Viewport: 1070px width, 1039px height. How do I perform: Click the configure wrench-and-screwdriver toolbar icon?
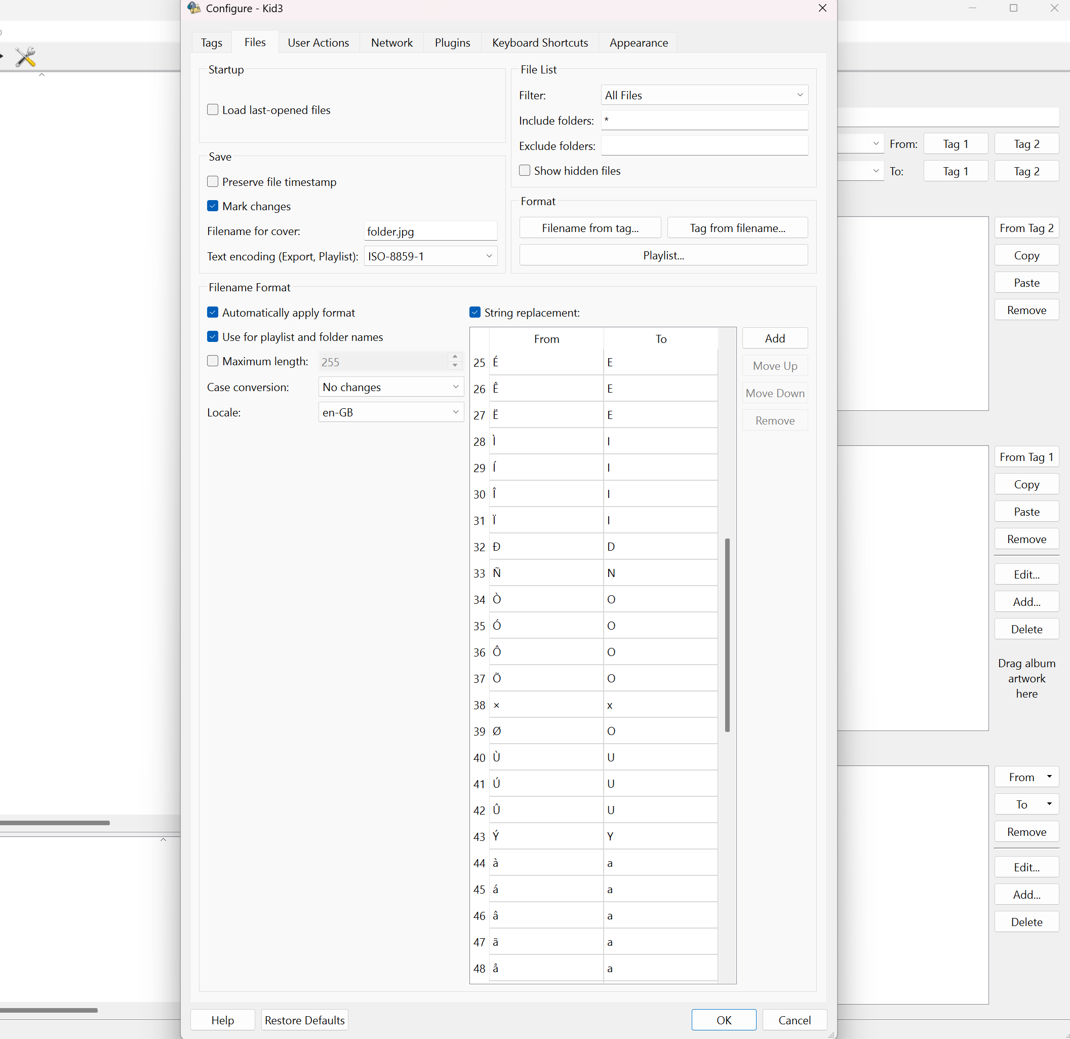click(25, 57)
